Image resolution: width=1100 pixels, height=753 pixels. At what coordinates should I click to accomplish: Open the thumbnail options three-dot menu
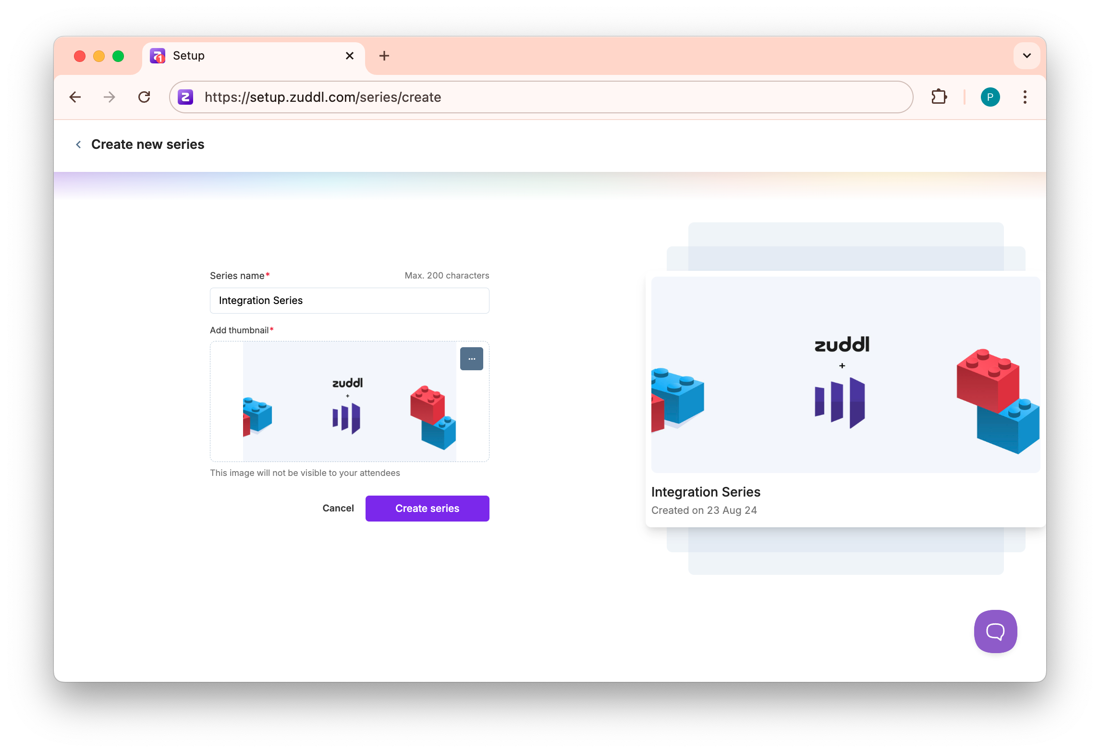pos(471,359)
